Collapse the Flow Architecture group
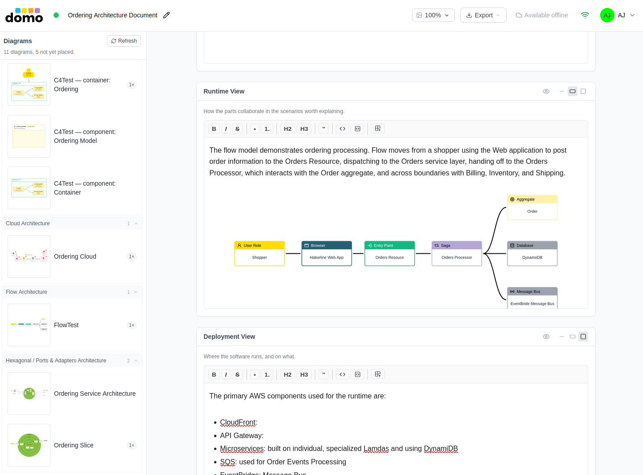The height and width of the screenshot is (475, 643). [x=136, y=292]
